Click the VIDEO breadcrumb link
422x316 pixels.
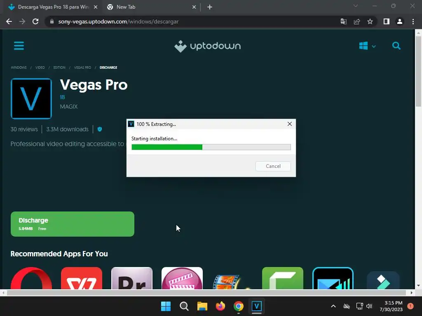coord(40,67)
